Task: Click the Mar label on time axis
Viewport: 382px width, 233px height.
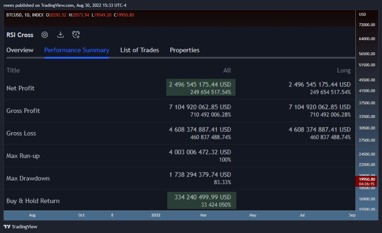Action: (x=204, y=215)
